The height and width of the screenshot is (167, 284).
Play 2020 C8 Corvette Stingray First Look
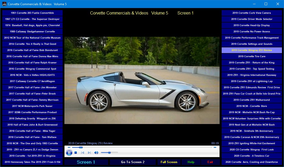coord(252,150)
